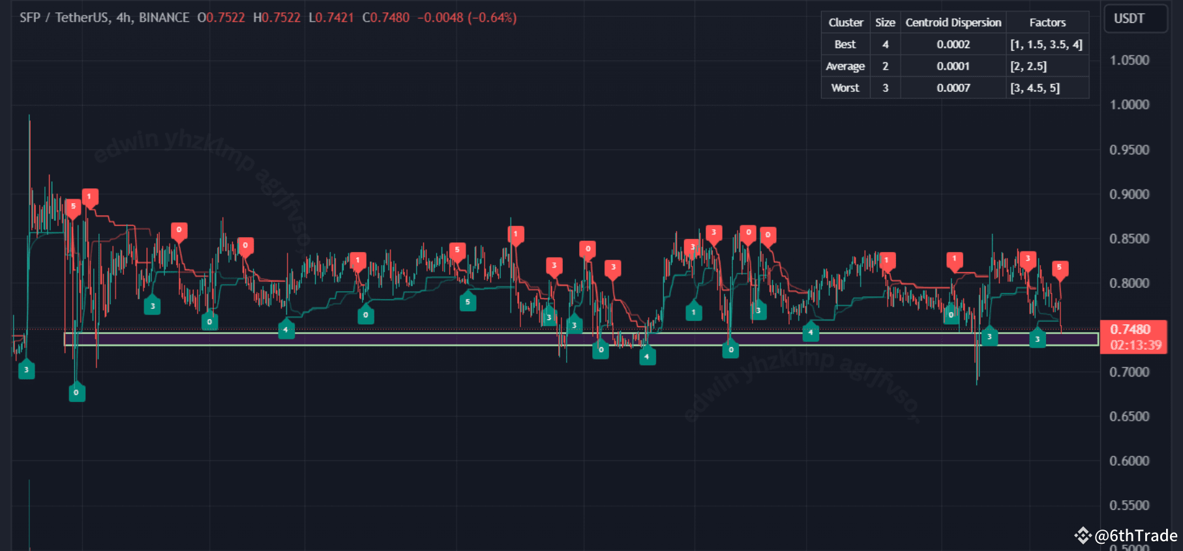Click the Size cell in the Average row

pyautogui.click(x=885, y=66)
